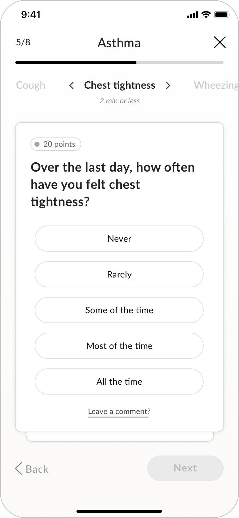Screen dimensions: 239x518
Task: Select Some of the time option
Action: 119,310
